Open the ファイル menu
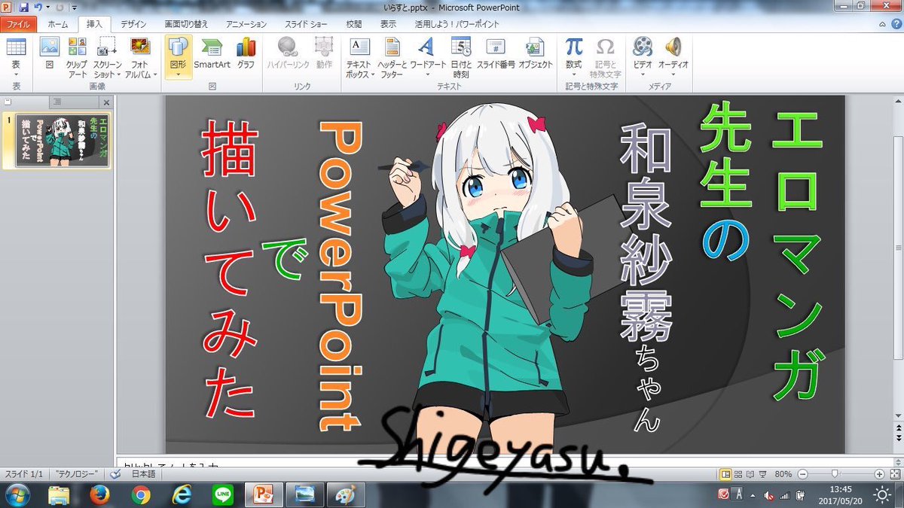 (18, 23)
